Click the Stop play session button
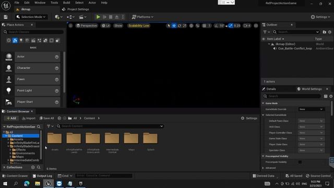This screenshot has height=188, width=334. tap(111, 17)
